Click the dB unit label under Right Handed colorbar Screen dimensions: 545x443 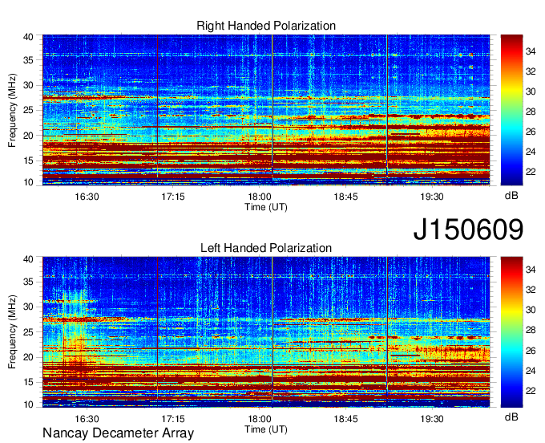click(511, 196)
